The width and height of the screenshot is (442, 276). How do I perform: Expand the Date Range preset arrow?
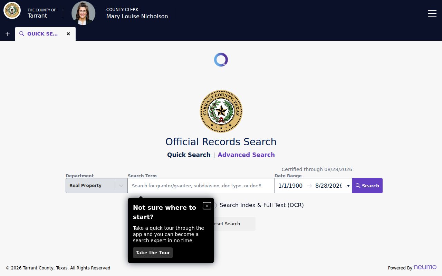[x=348, y=186]
